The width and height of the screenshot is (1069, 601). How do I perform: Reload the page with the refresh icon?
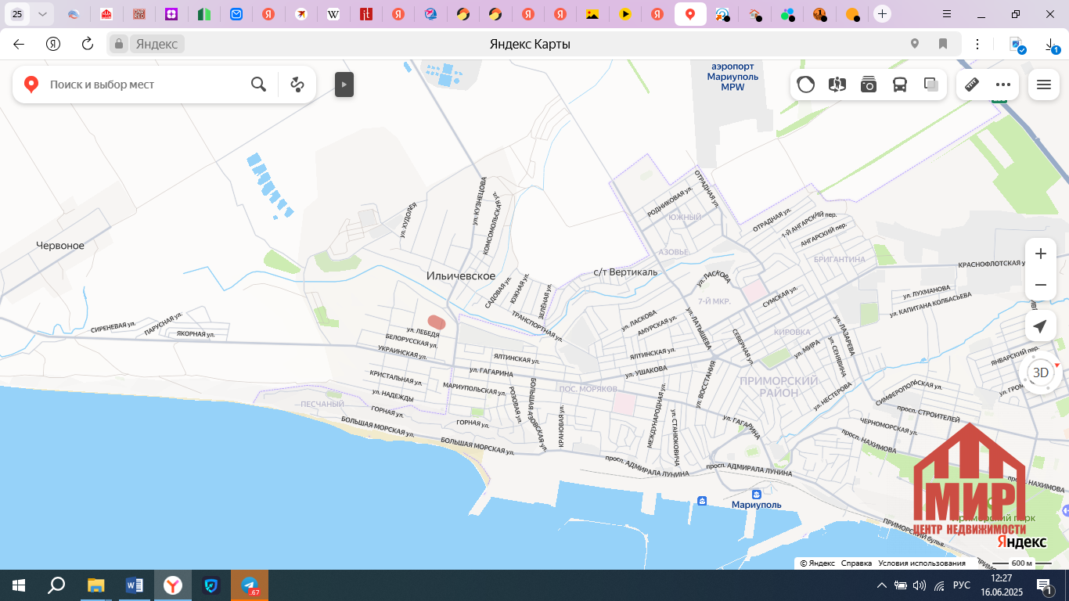pos(88,44)
